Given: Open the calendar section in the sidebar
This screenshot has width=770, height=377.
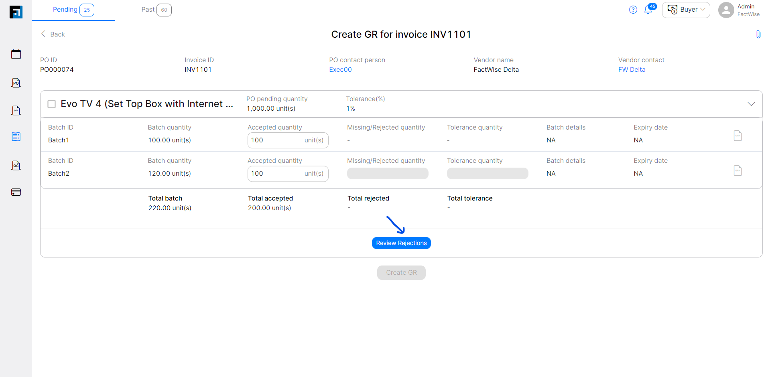Looking at the screenshot, I should point(16,54).
